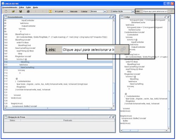Click the Predicado column header
176x140 pixels.
coord(68,120)
